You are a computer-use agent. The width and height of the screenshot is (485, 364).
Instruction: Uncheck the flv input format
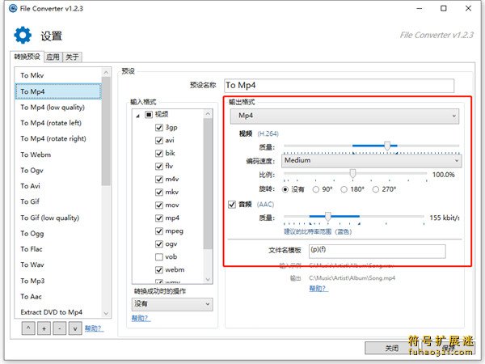(x=159, y=166)
